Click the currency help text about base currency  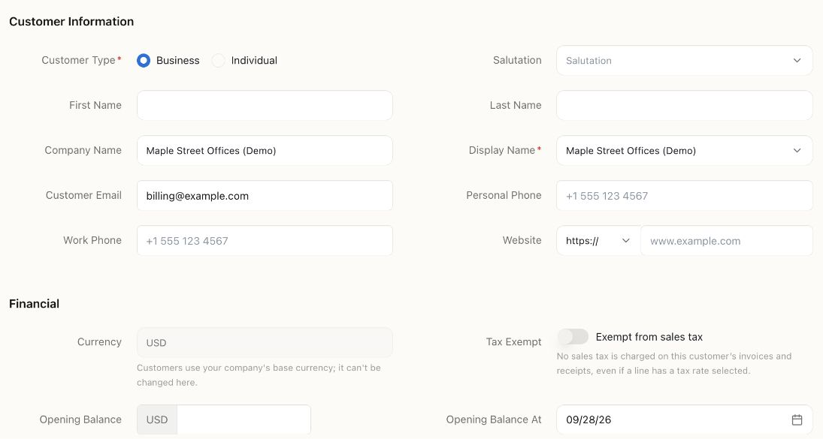pos(259,375)
